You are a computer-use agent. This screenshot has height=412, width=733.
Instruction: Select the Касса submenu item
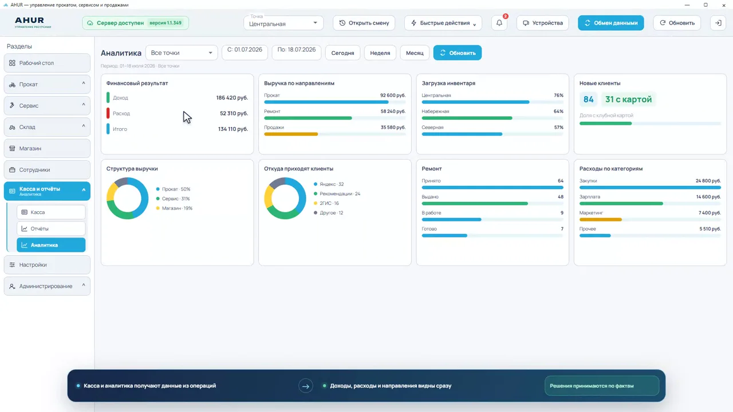pyautogui.click(x=51, y=212)
